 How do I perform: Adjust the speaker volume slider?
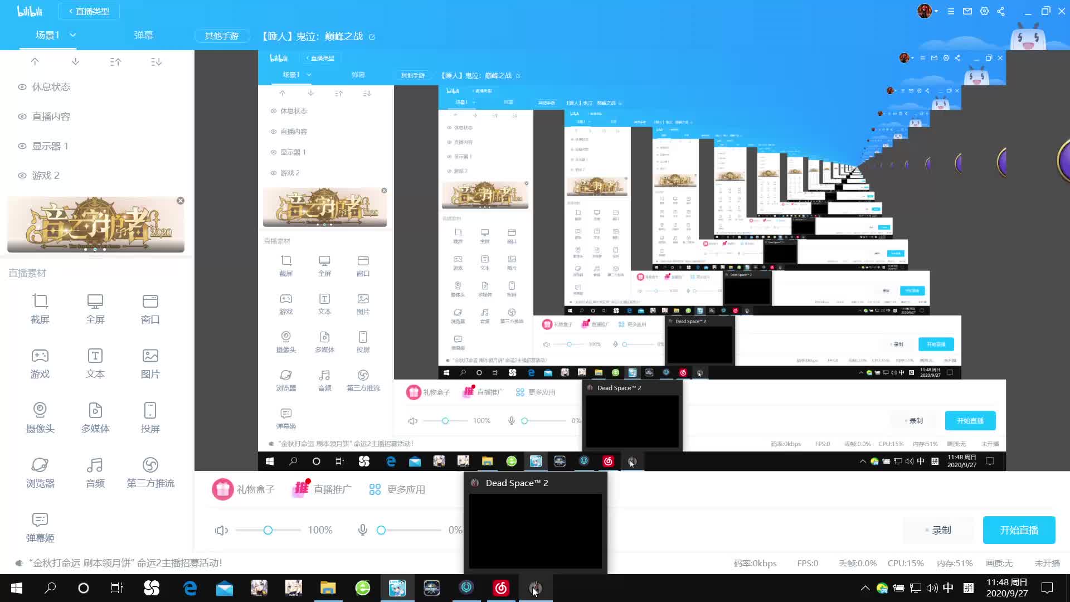tap(268, 530)
